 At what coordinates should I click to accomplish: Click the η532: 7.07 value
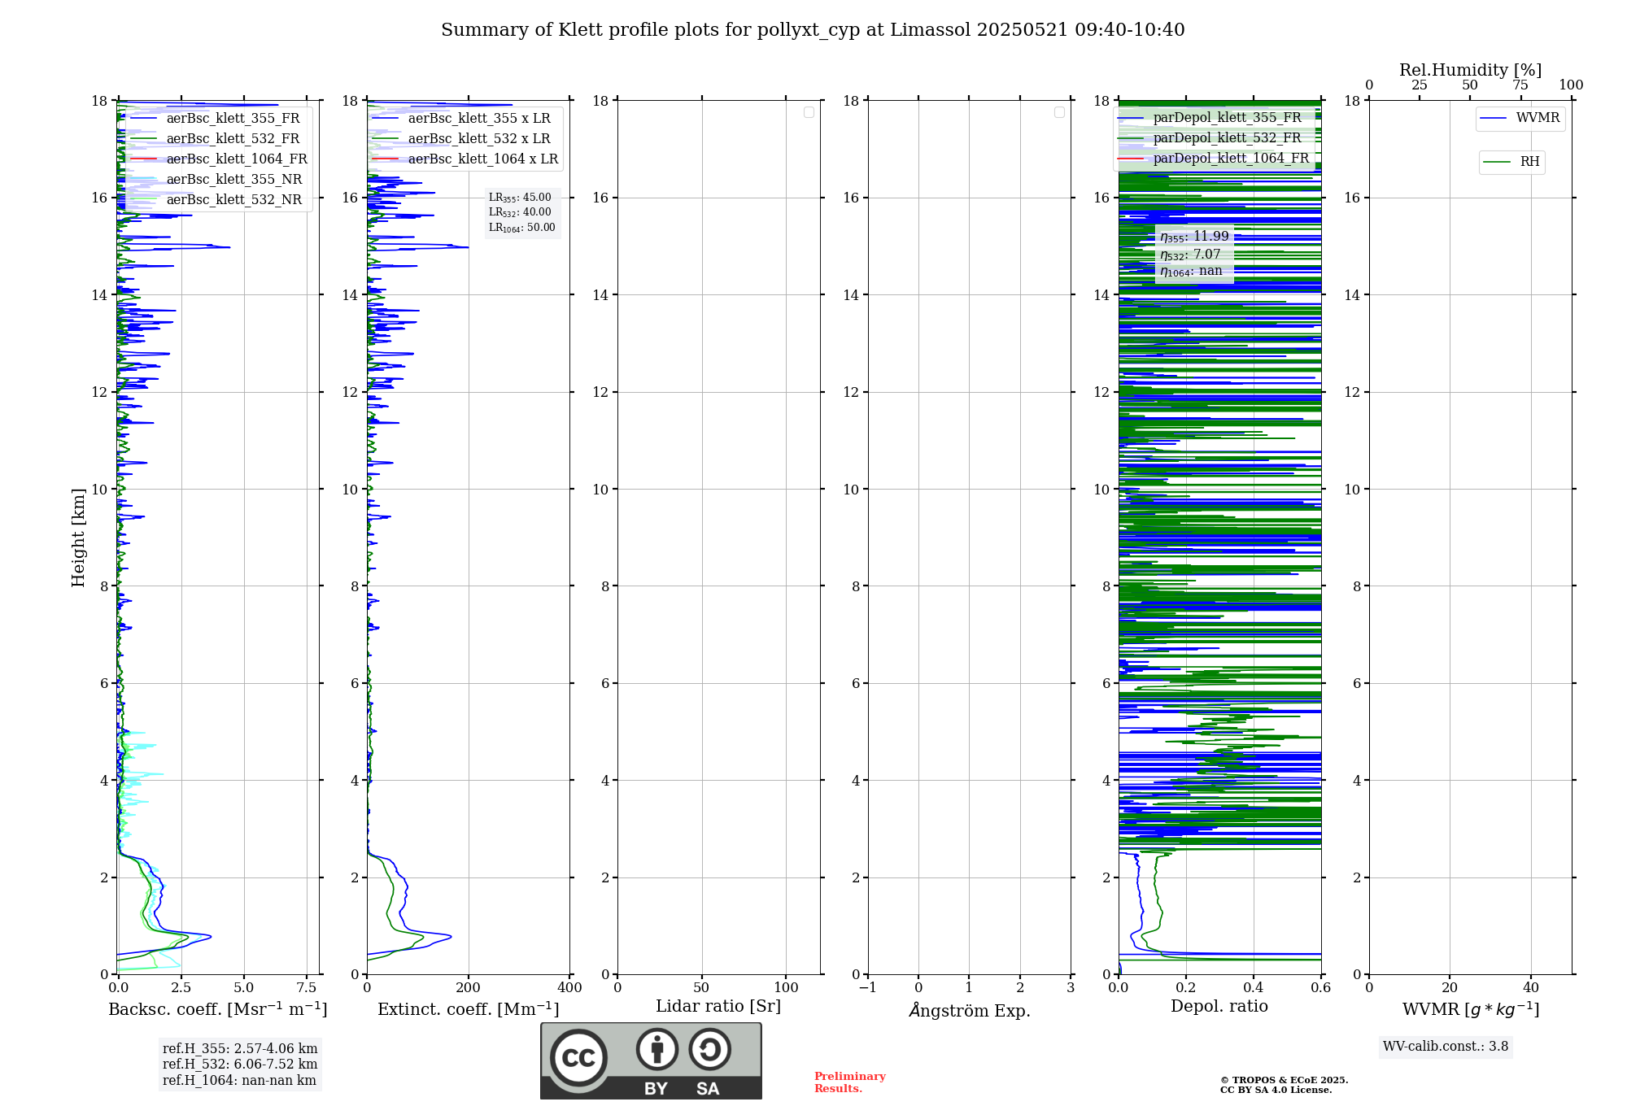click(x=1190, y=255)
